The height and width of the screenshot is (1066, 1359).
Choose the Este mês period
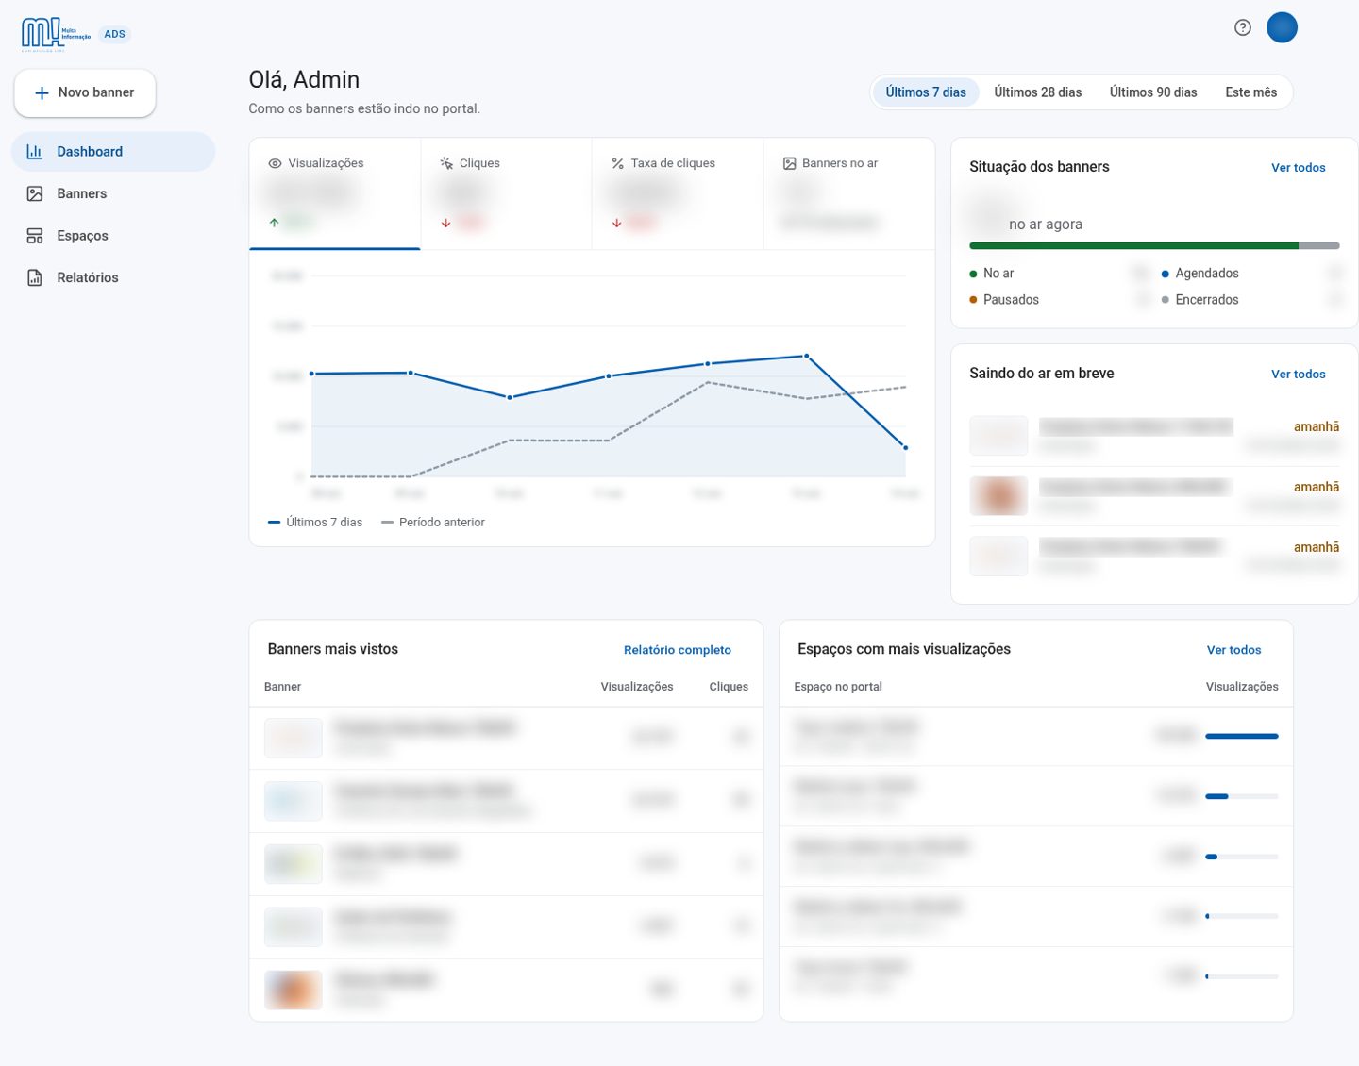pyautogui.click(x=1251, y=92)
